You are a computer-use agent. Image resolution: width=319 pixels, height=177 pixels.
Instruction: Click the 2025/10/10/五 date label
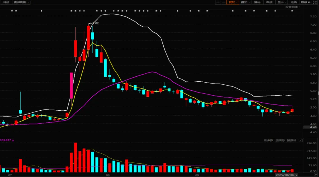coord(286,175)
